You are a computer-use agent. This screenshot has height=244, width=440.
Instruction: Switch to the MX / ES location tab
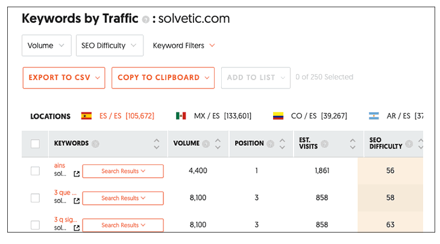(x=214, y=116)
